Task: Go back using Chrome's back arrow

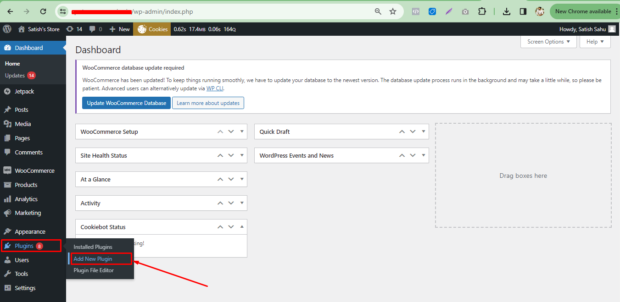Action: pos(10,11)
